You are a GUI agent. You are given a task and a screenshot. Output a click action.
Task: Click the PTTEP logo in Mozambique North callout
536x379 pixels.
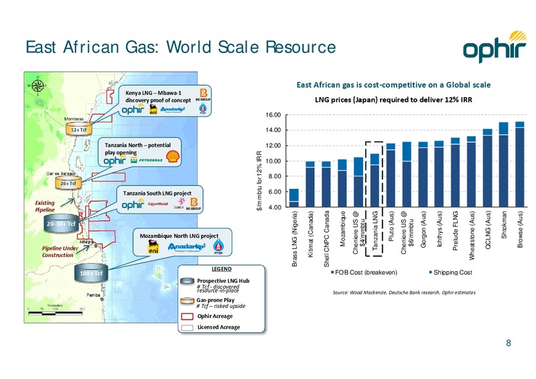click(x=218, y=247)
